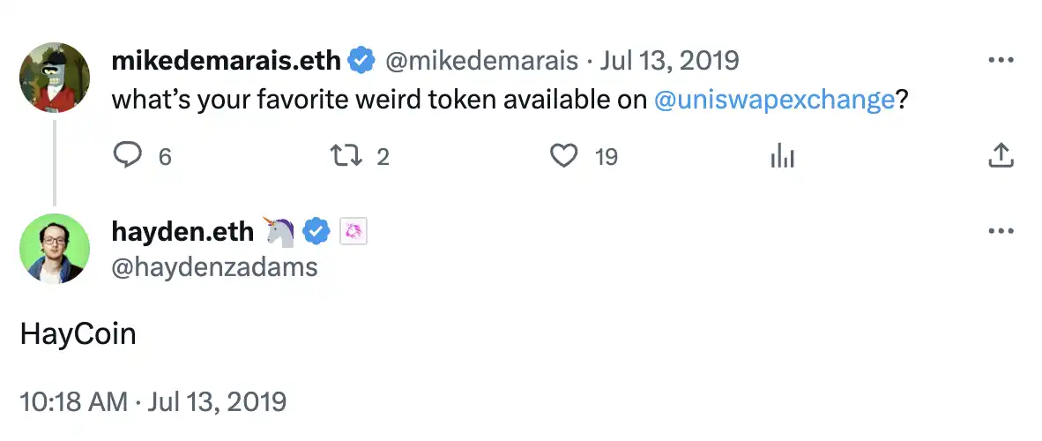Open hayden.eth display name

coord(182,231)
